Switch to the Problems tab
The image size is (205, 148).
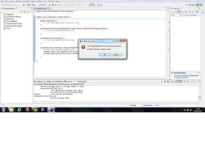39,81
